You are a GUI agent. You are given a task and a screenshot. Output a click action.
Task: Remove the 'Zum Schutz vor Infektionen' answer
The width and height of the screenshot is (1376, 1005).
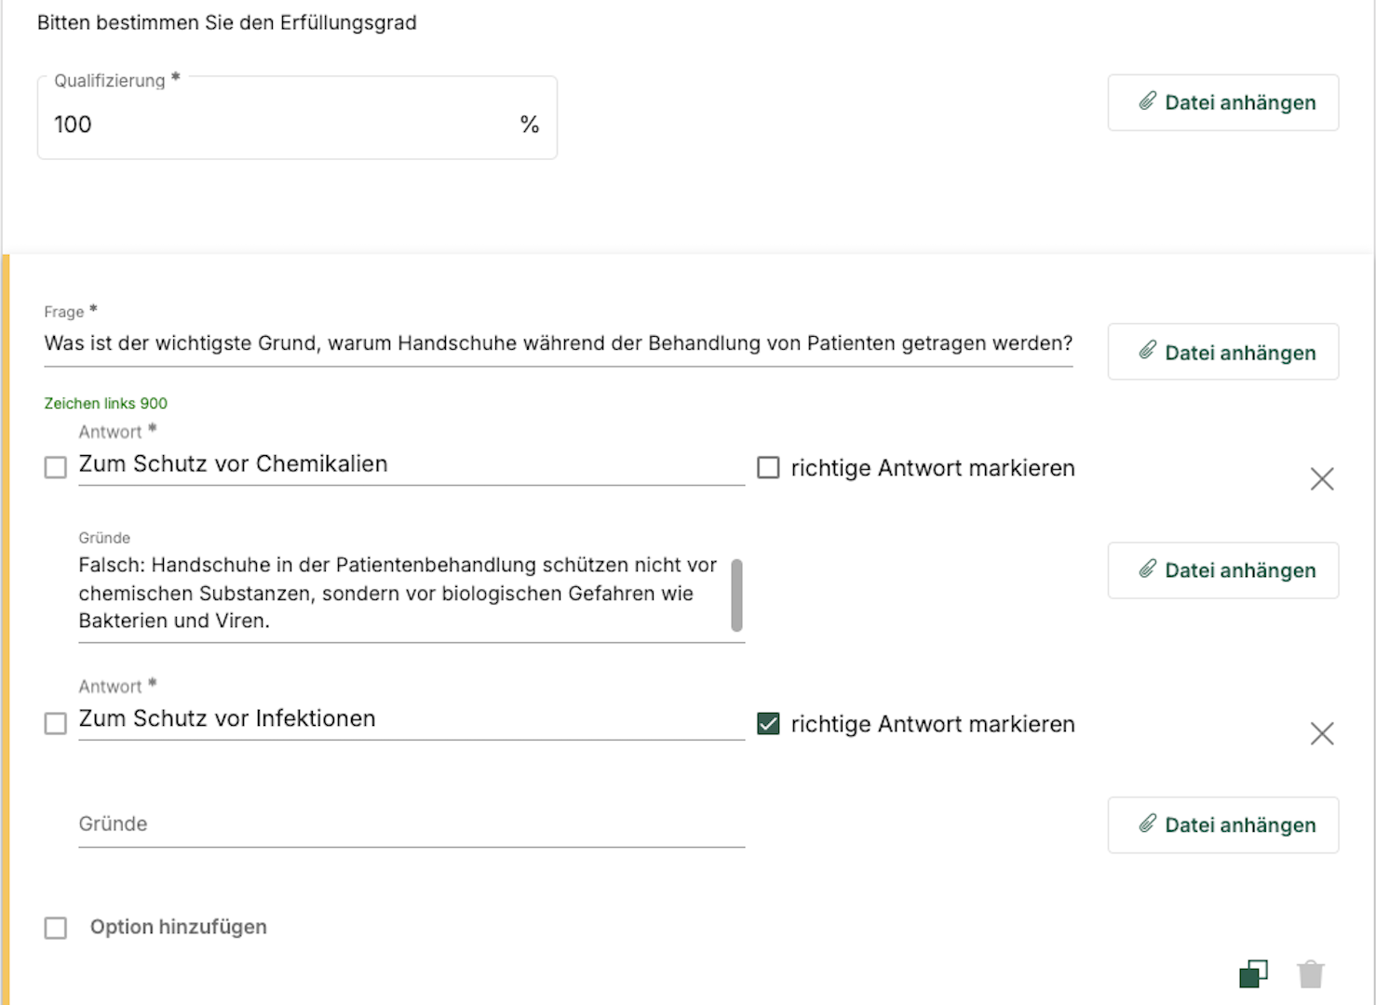[1321, 733]
